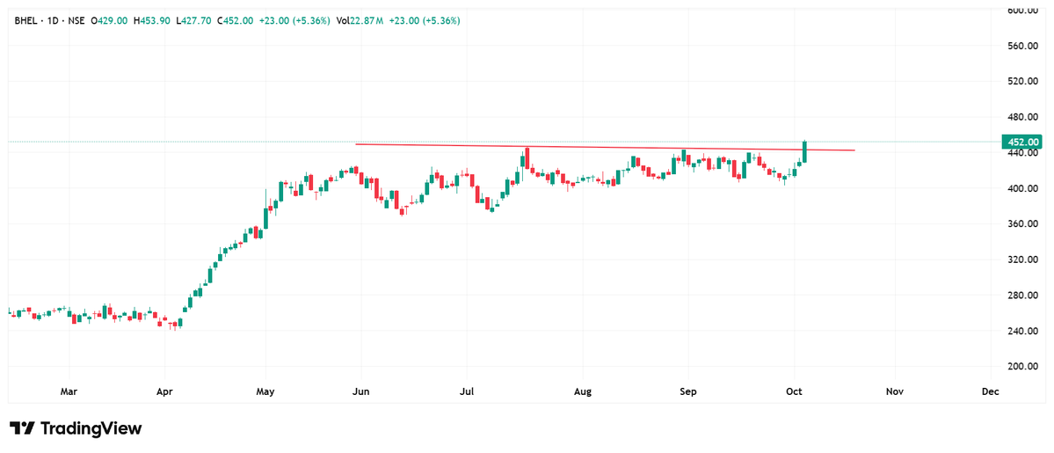
Task: Click the first +23.00 (+5.36%) change value
Action: coord(294,21)
